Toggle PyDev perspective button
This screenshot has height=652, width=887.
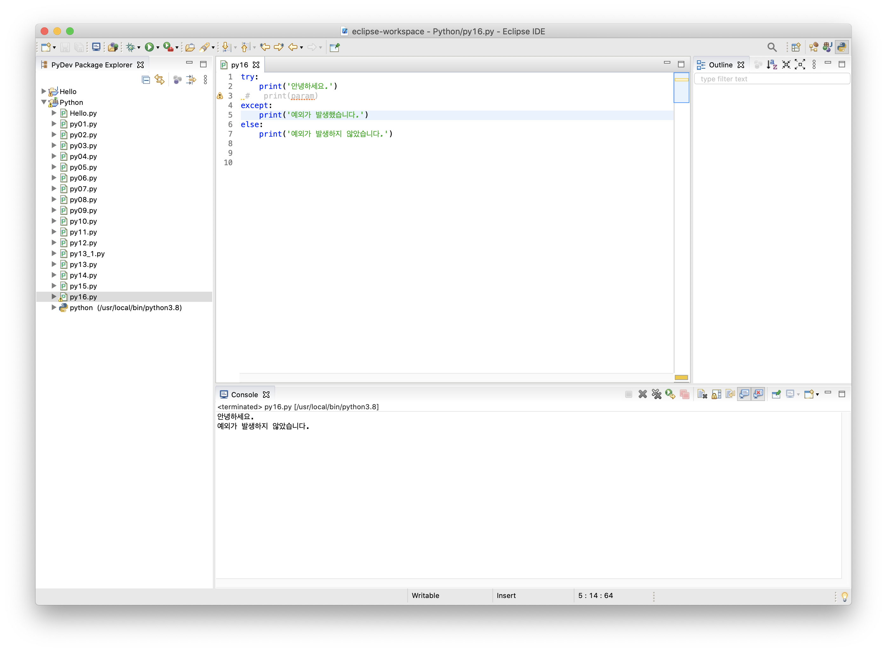coord(842,47)
